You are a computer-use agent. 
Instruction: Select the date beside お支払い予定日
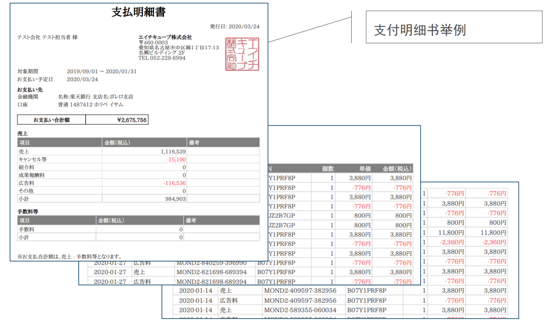click(x=83, y=79)
